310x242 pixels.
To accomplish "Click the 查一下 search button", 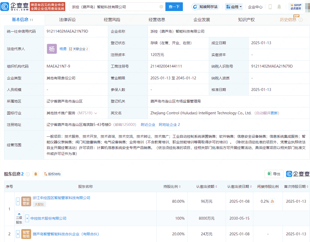I will (174, 7).
